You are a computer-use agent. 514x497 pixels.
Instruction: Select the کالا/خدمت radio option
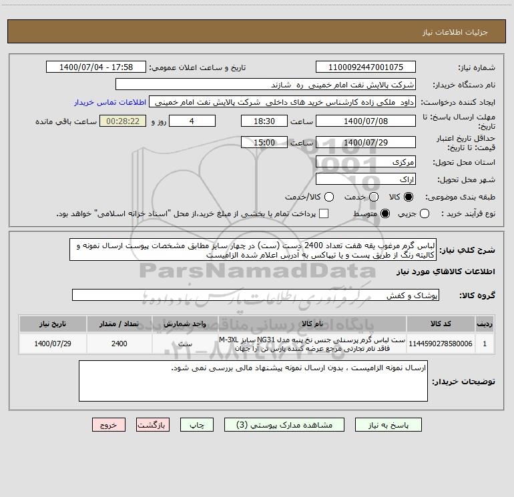[x=329, y=197]
